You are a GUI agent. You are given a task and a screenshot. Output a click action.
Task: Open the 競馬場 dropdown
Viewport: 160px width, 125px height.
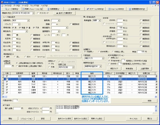click(x=59, y=21)
